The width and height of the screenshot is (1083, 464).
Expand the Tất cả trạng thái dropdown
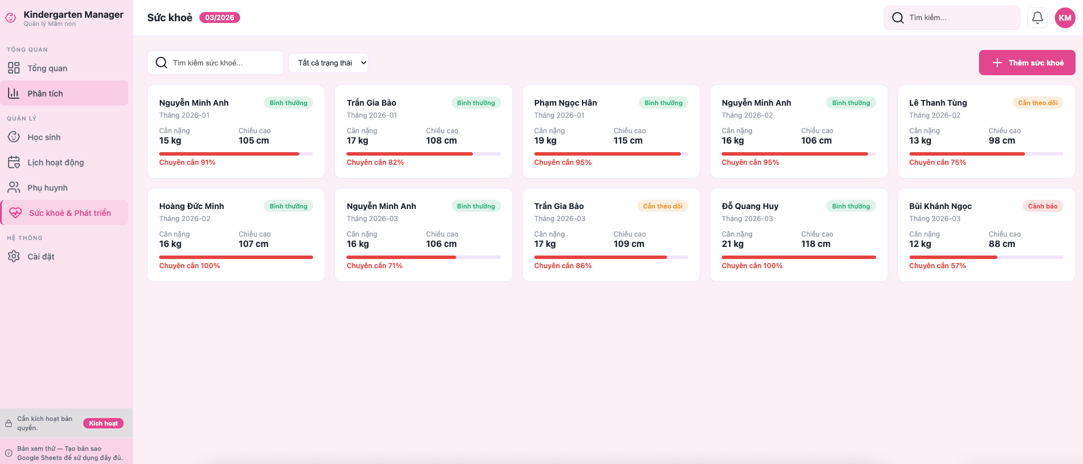329,63
